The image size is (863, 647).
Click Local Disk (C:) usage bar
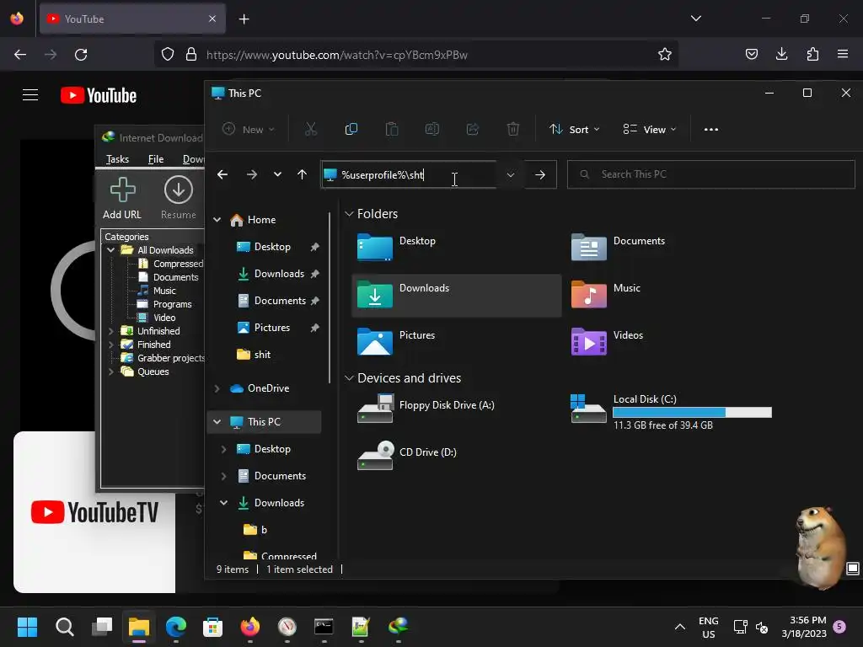click(692, 412)
